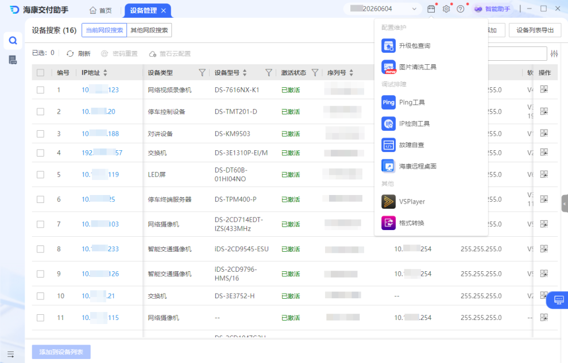This screenshot has height=363, width=568.
Task: Filter the 激活状态 column
Action: click(x=315, y=73)
